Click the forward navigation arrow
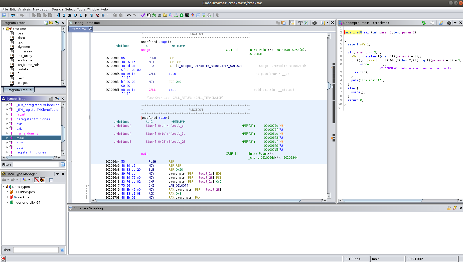This screenshot has height=262, width=463. pyautogui.click(x=22, y=15)
